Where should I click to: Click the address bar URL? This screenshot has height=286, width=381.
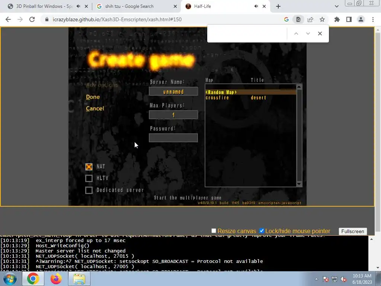coord(117,19)
